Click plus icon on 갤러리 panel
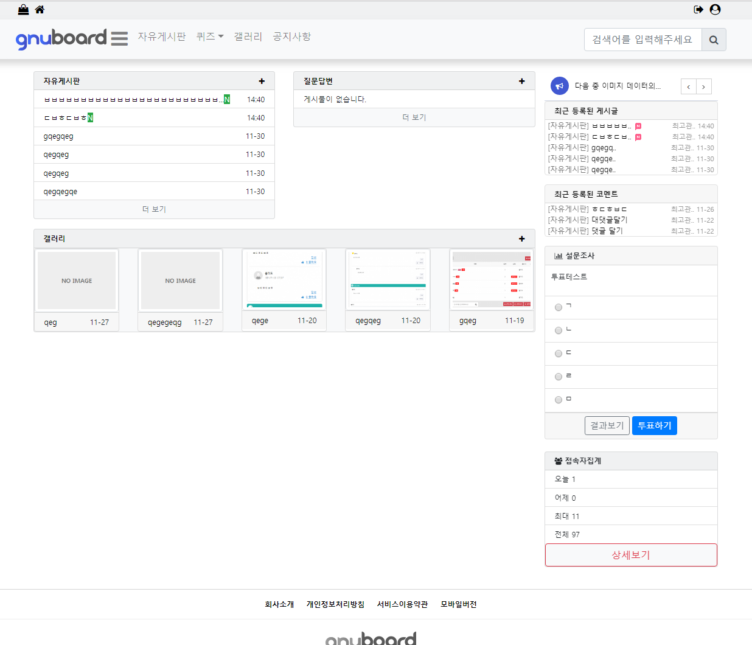752x645 pixels. pos(521,239)
